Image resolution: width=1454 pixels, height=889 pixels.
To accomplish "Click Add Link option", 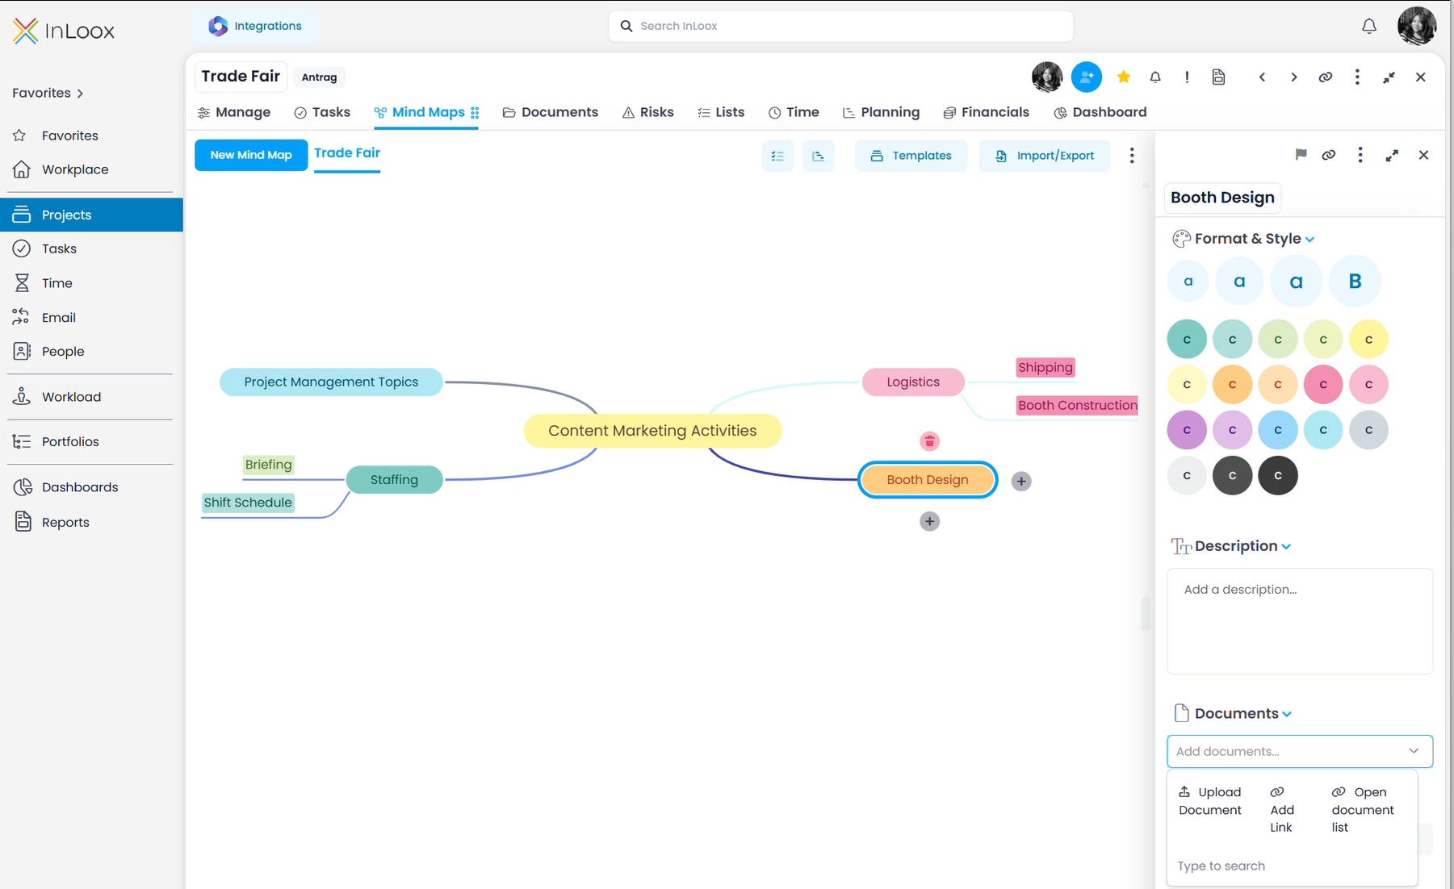I will point(1282,810).
